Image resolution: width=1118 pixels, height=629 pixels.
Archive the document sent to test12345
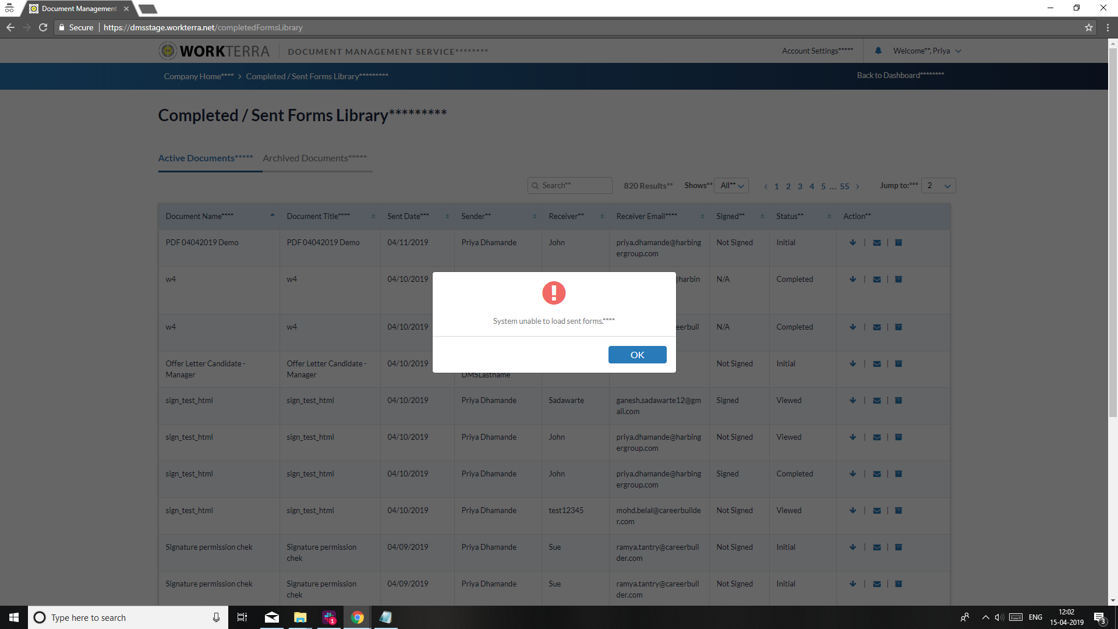click(x=898, y=511)
